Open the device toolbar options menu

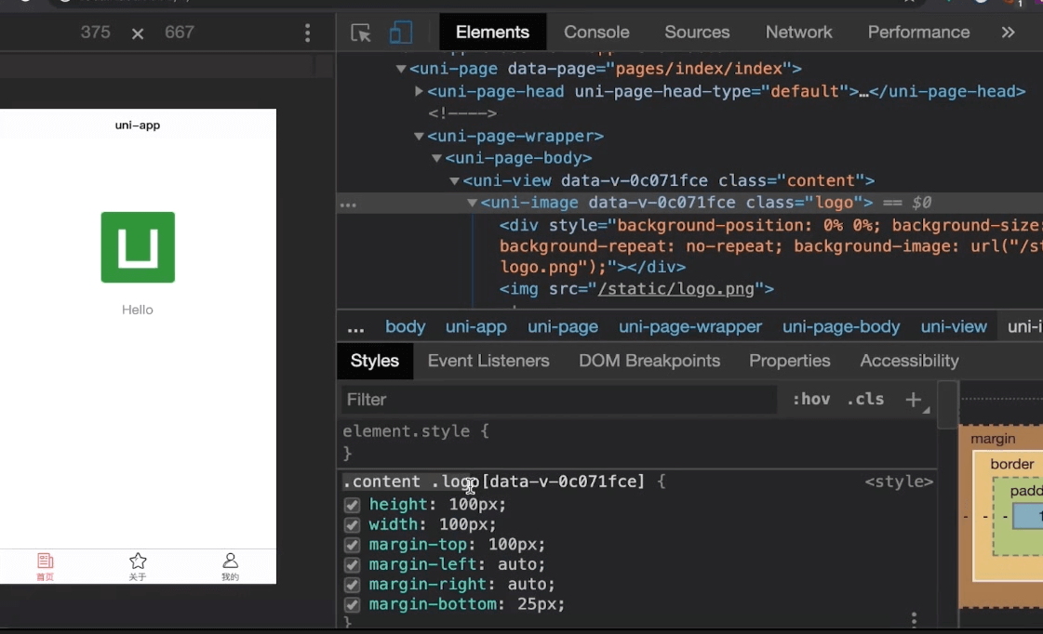click(x=307, y=33)
